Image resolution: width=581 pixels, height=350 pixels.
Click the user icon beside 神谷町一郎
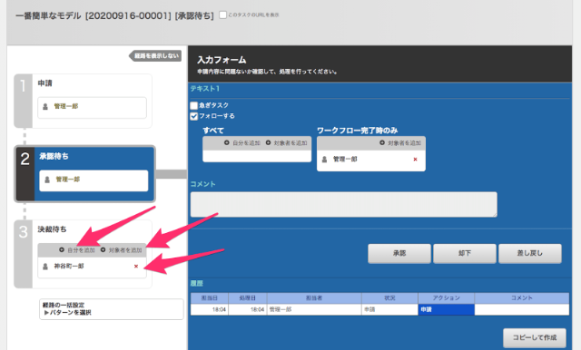[45, 266]
